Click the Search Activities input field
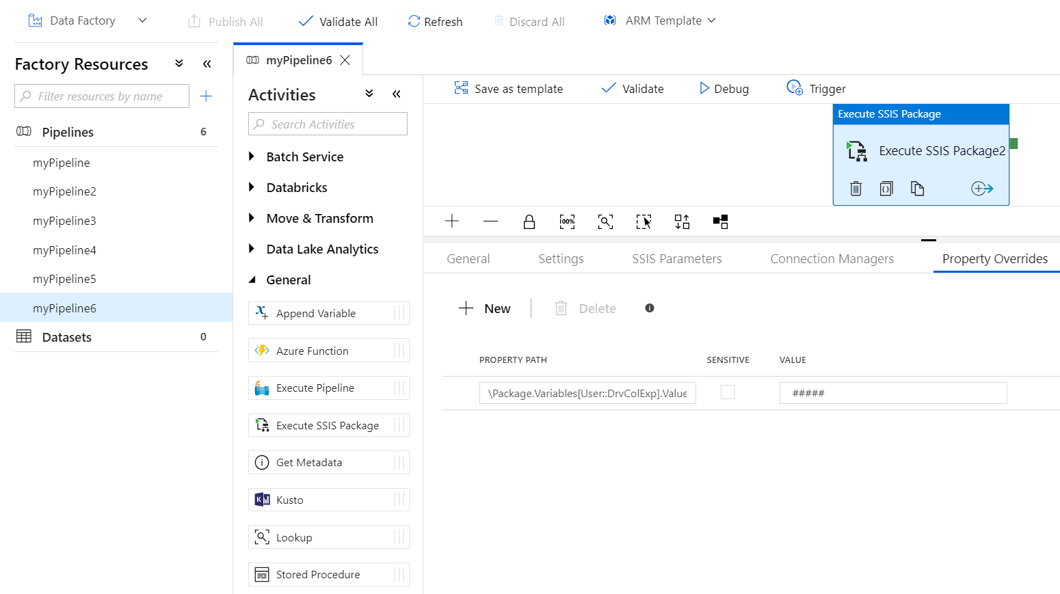Image resolution: width=1060 pixels, height=594 pixels. (x=328, y=124)
